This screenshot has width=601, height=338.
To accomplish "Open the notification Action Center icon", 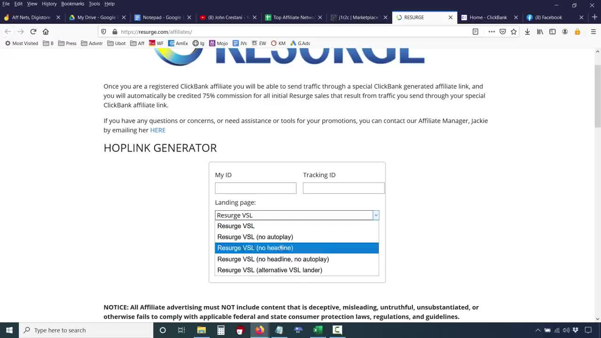I will [588, 330].
